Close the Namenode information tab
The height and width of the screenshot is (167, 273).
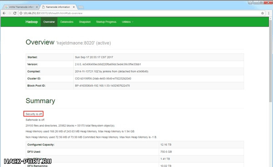[x=74, y=7]
